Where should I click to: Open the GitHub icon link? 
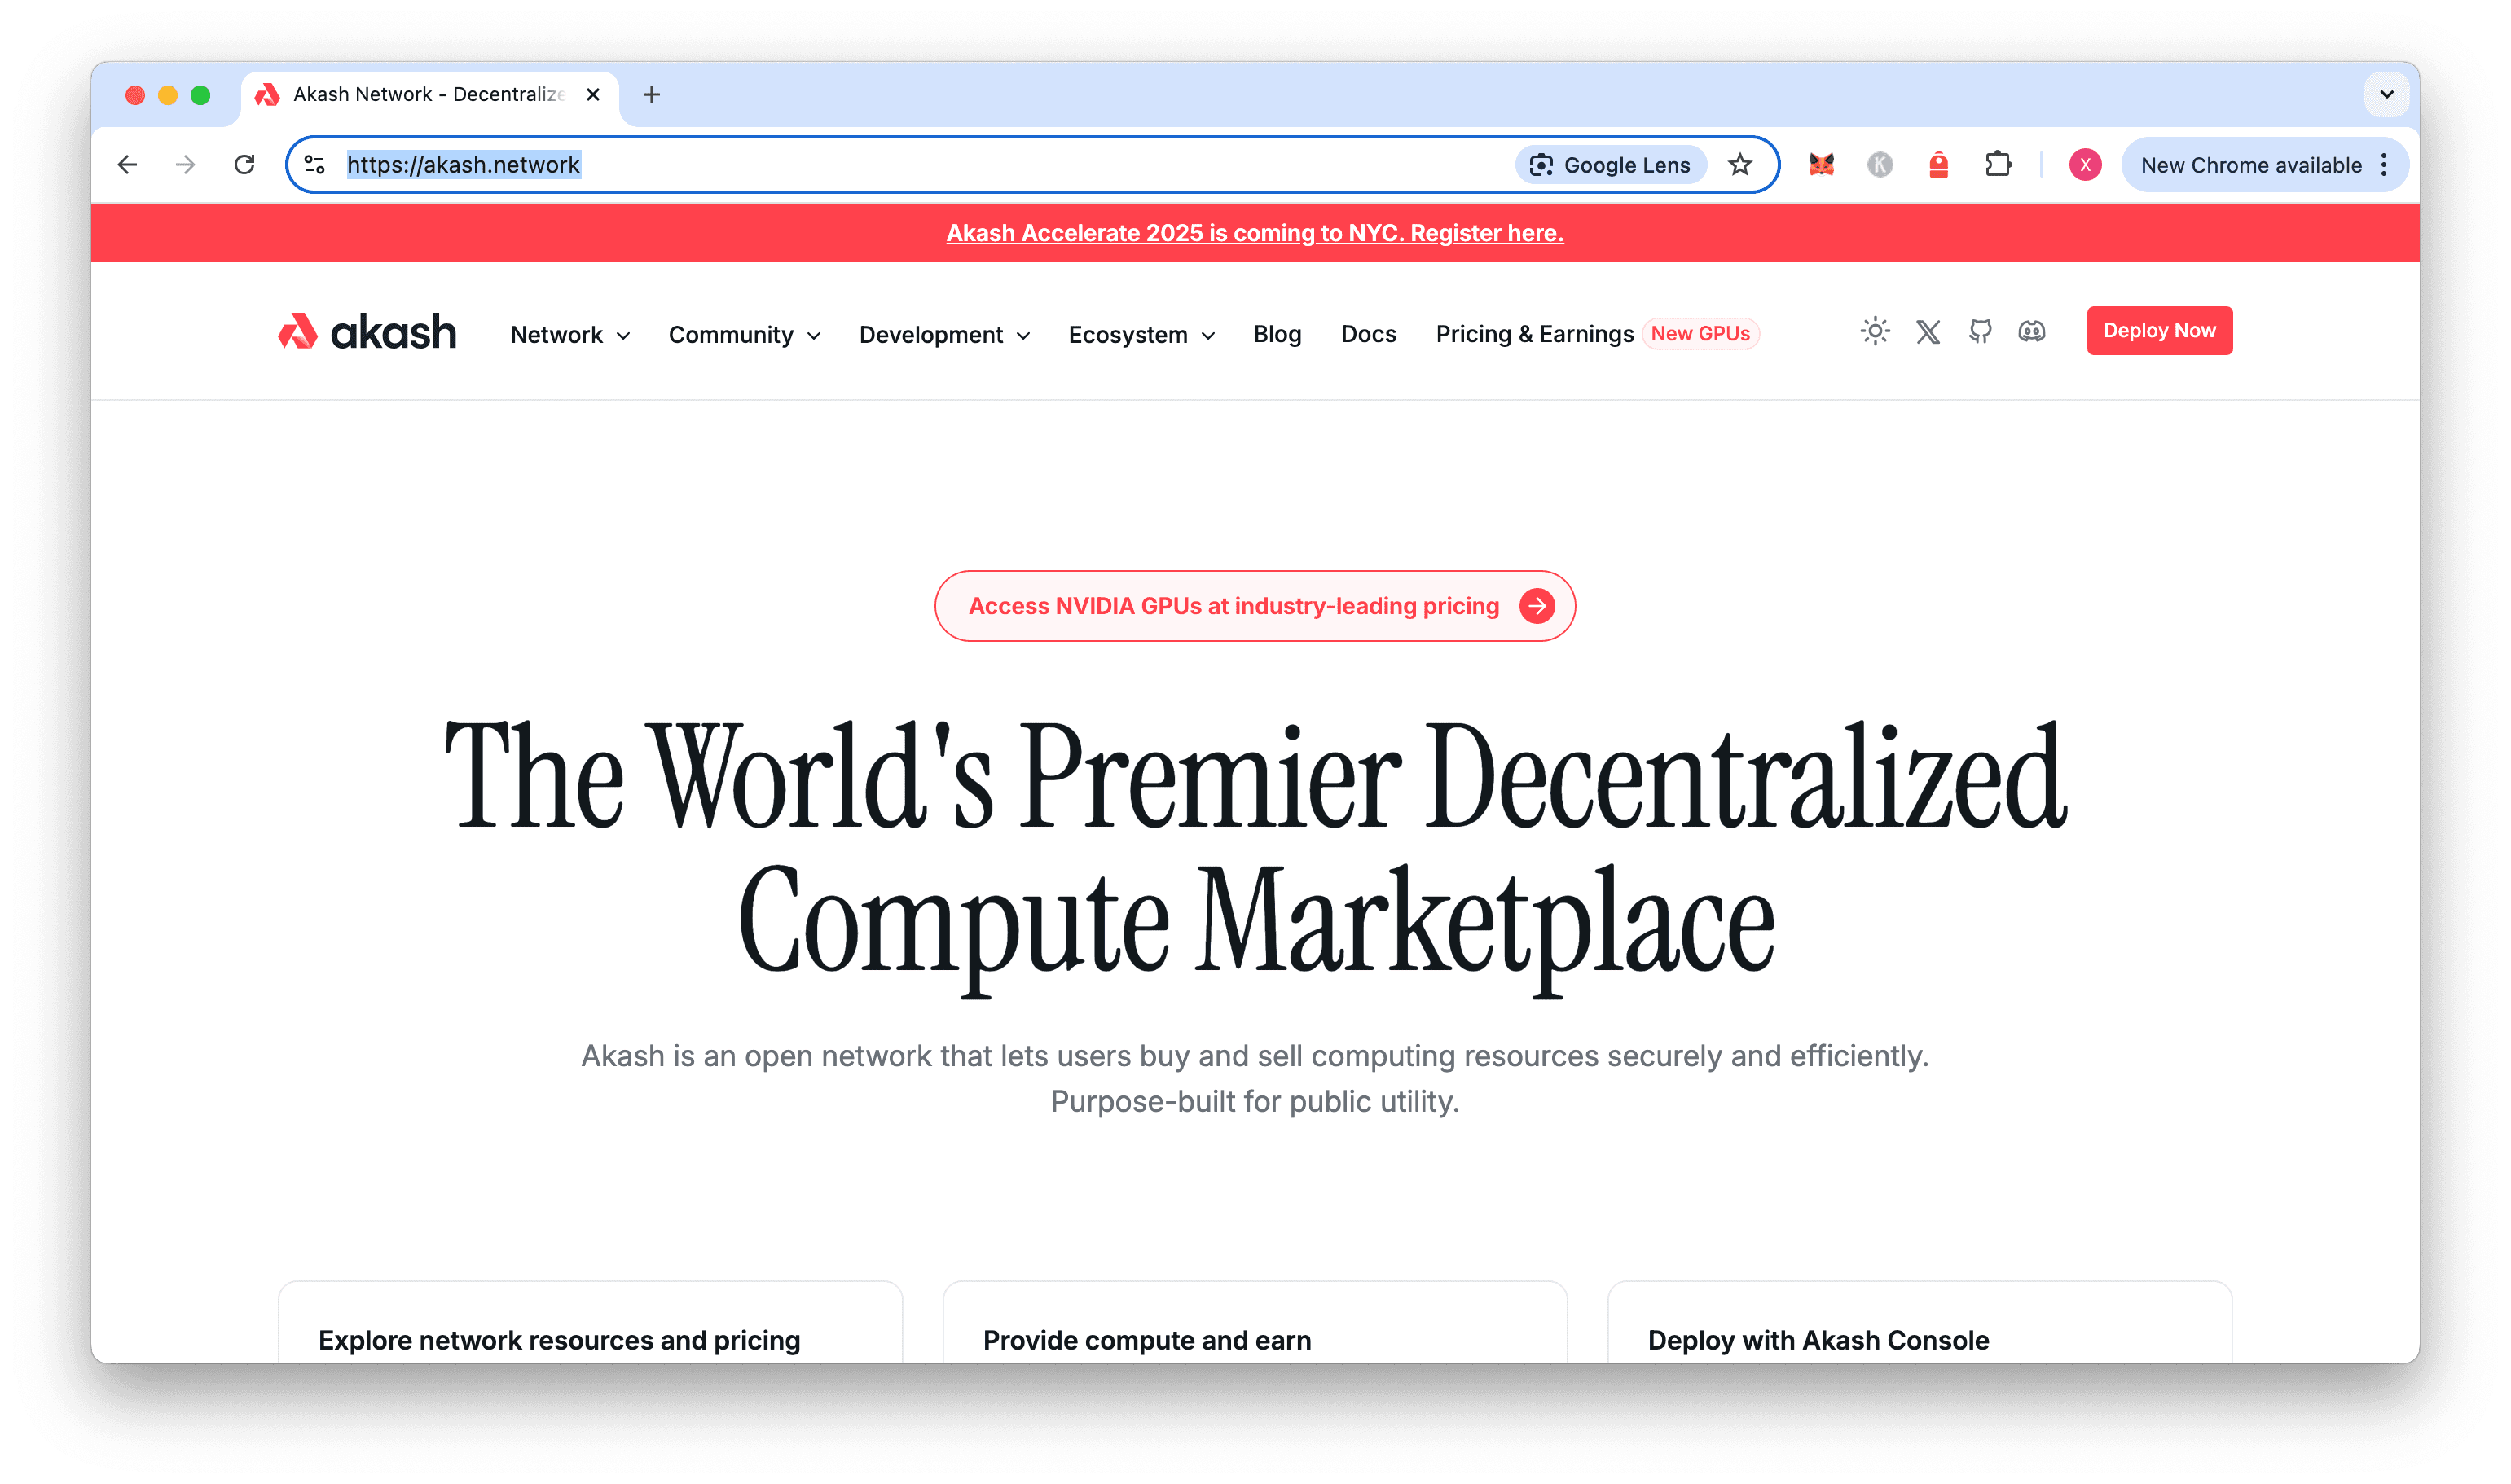[1980, 331]
